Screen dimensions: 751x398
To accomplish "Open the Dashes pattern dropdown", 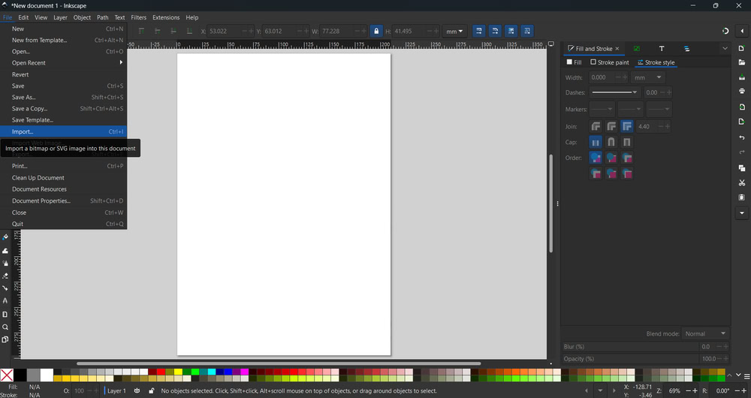I will 615,92.
